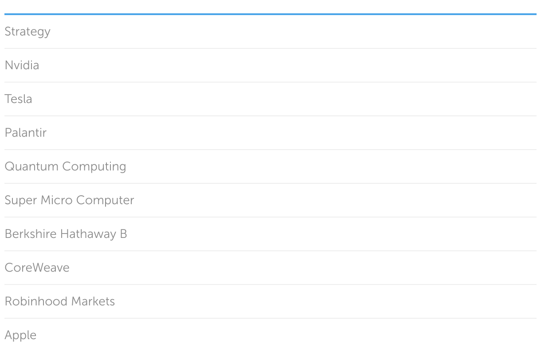541x356 pixels.
Task: Click the Nvidia link
Action: (22, 65)
